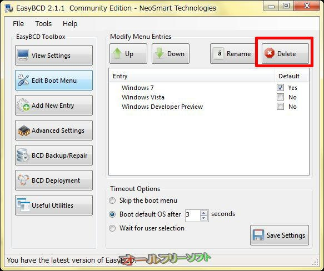The image size is (324, 271).
Task: Uncheck Windows 7 default checkbox
Action: [280, 88]
